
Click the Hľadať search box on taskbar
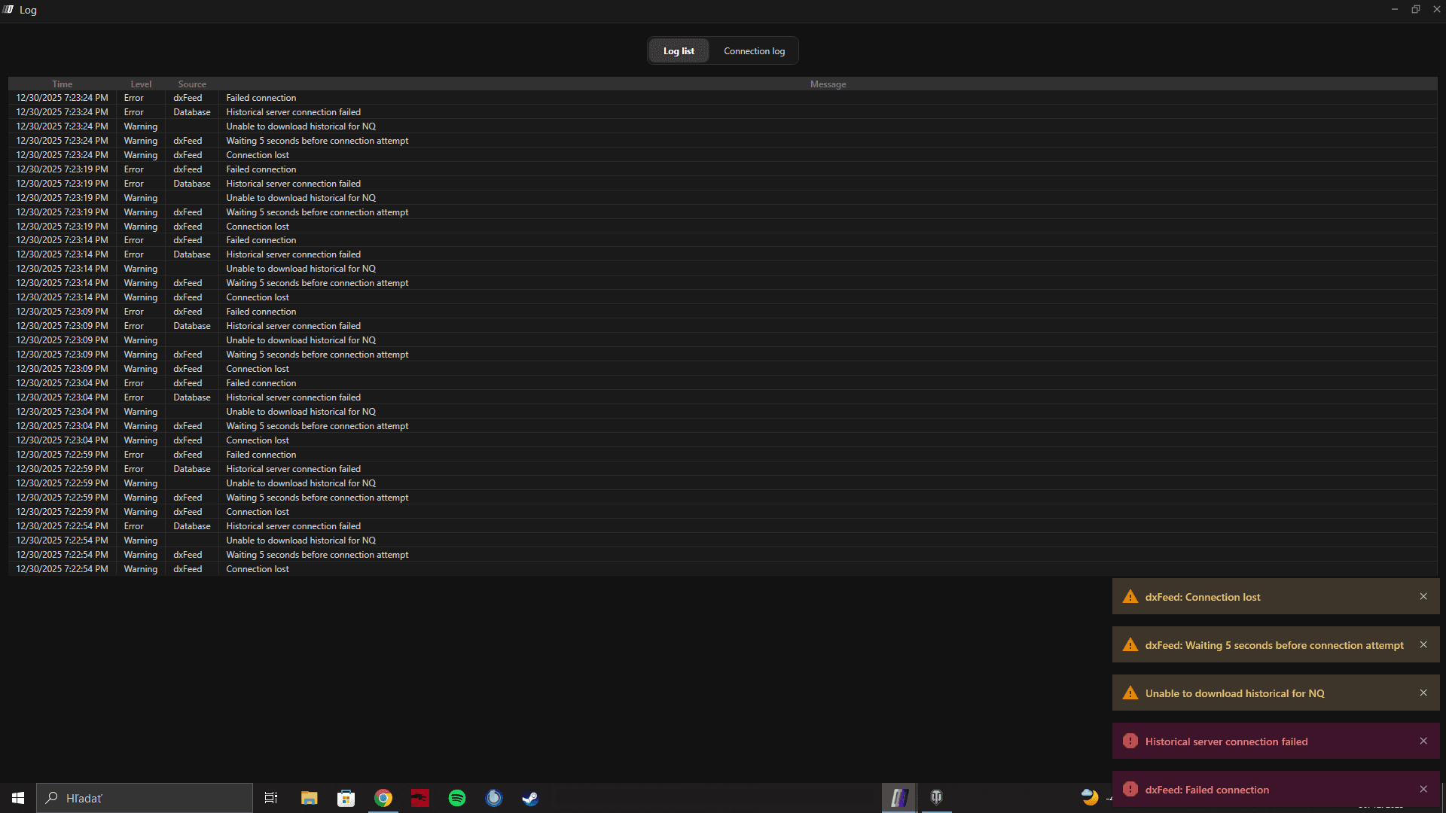click(x=145, y=798)
